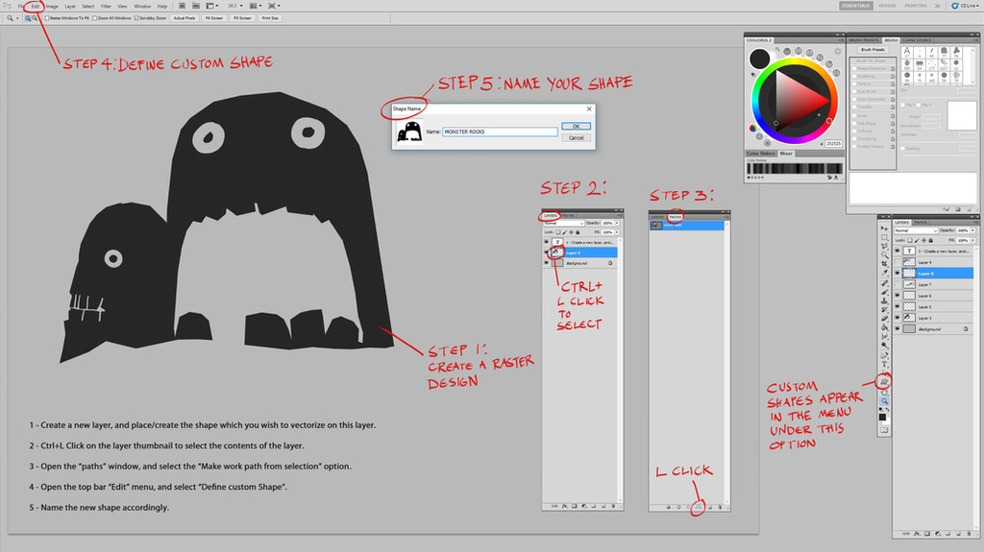The image size is (984, 552).
Task: Select the Eyedropper tool
Action: 884,273
